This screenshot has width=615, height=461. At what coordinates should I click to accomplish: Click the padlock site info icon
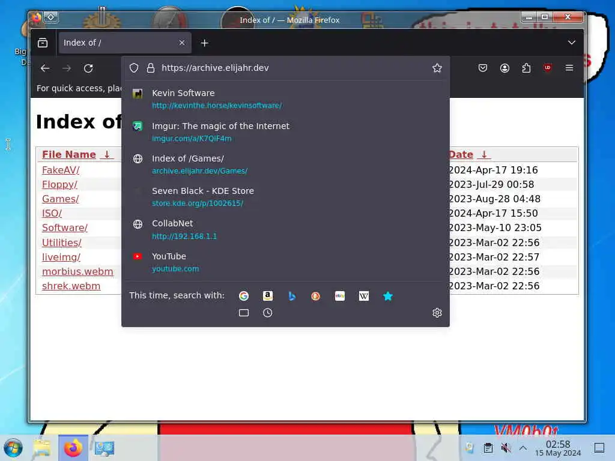(x=151, y=68)
